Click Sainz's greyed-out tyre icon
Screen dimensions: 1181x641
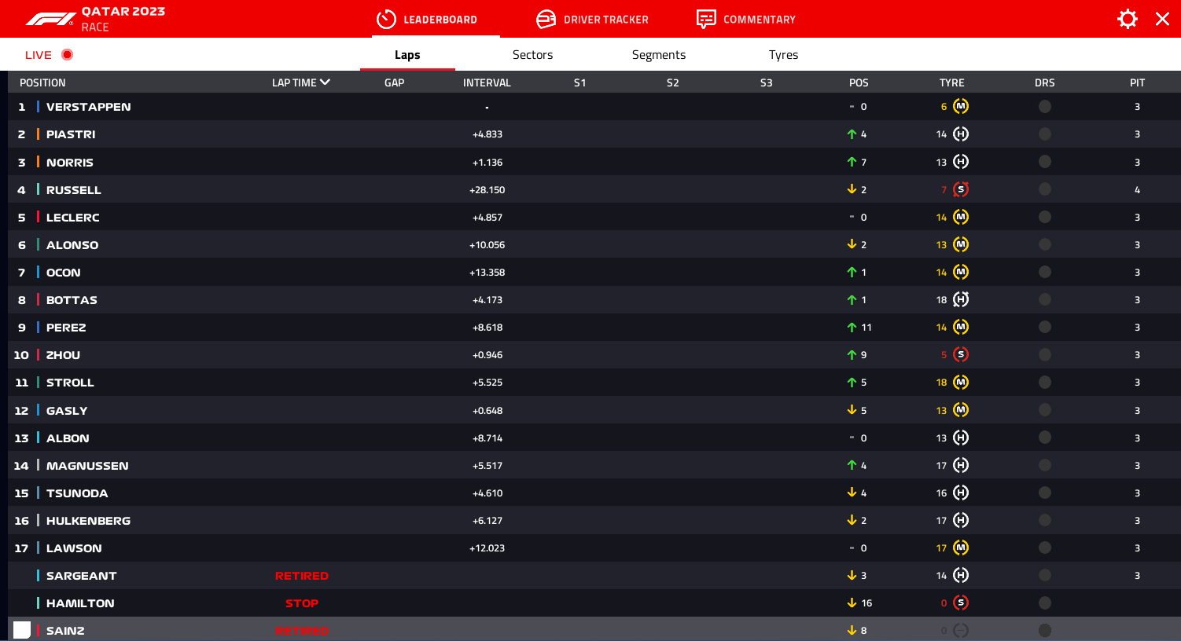point(961,630)
